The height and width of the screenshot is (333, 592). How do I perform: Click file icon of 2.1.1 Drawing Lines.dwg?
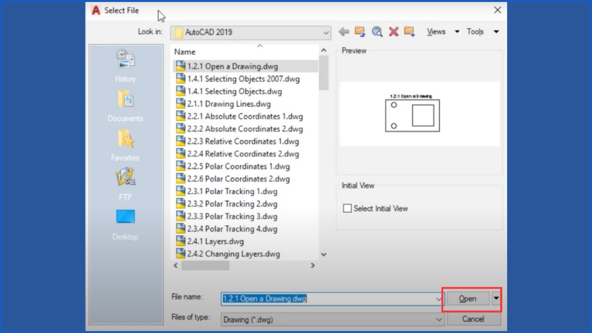pos(181,104)
